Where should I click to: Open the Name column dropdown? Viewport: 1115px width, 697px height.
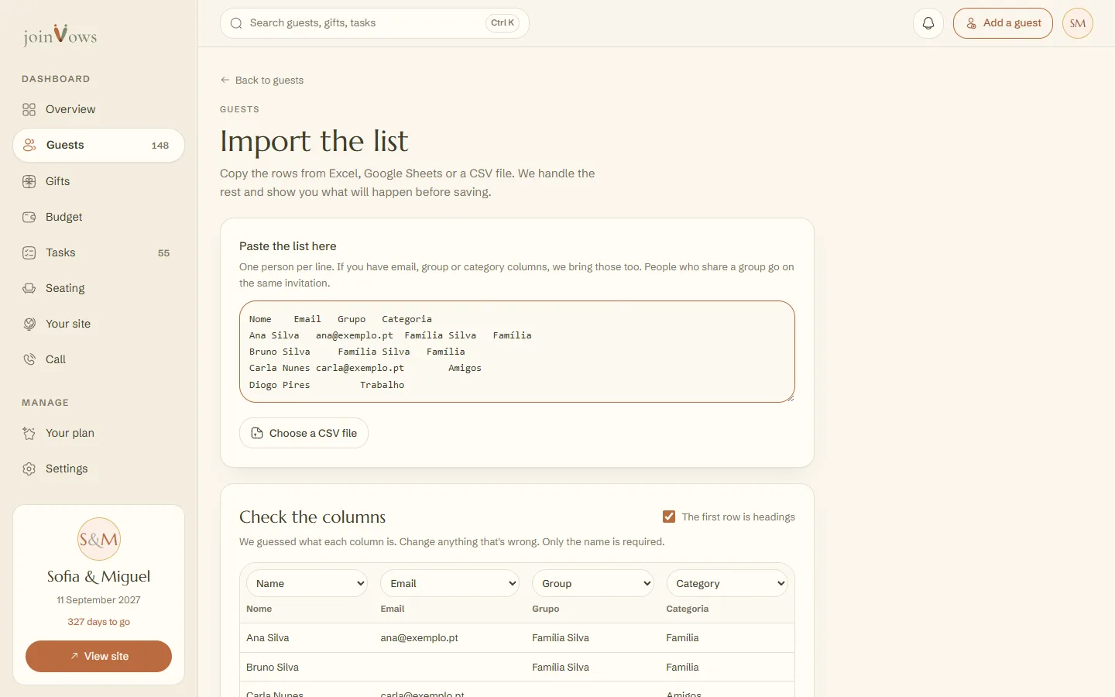[x=307, y=583]
